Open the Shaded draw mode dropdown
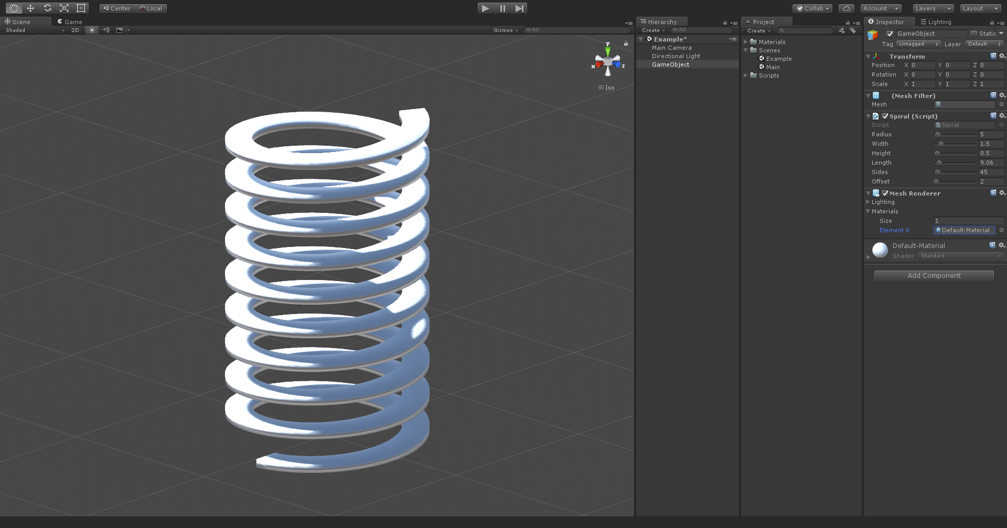Image resolution: width=1007 pixels, height=528 pixels. coord(35,30)
